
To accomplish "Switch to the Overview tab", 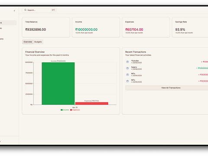I will [x=28, y=42].
